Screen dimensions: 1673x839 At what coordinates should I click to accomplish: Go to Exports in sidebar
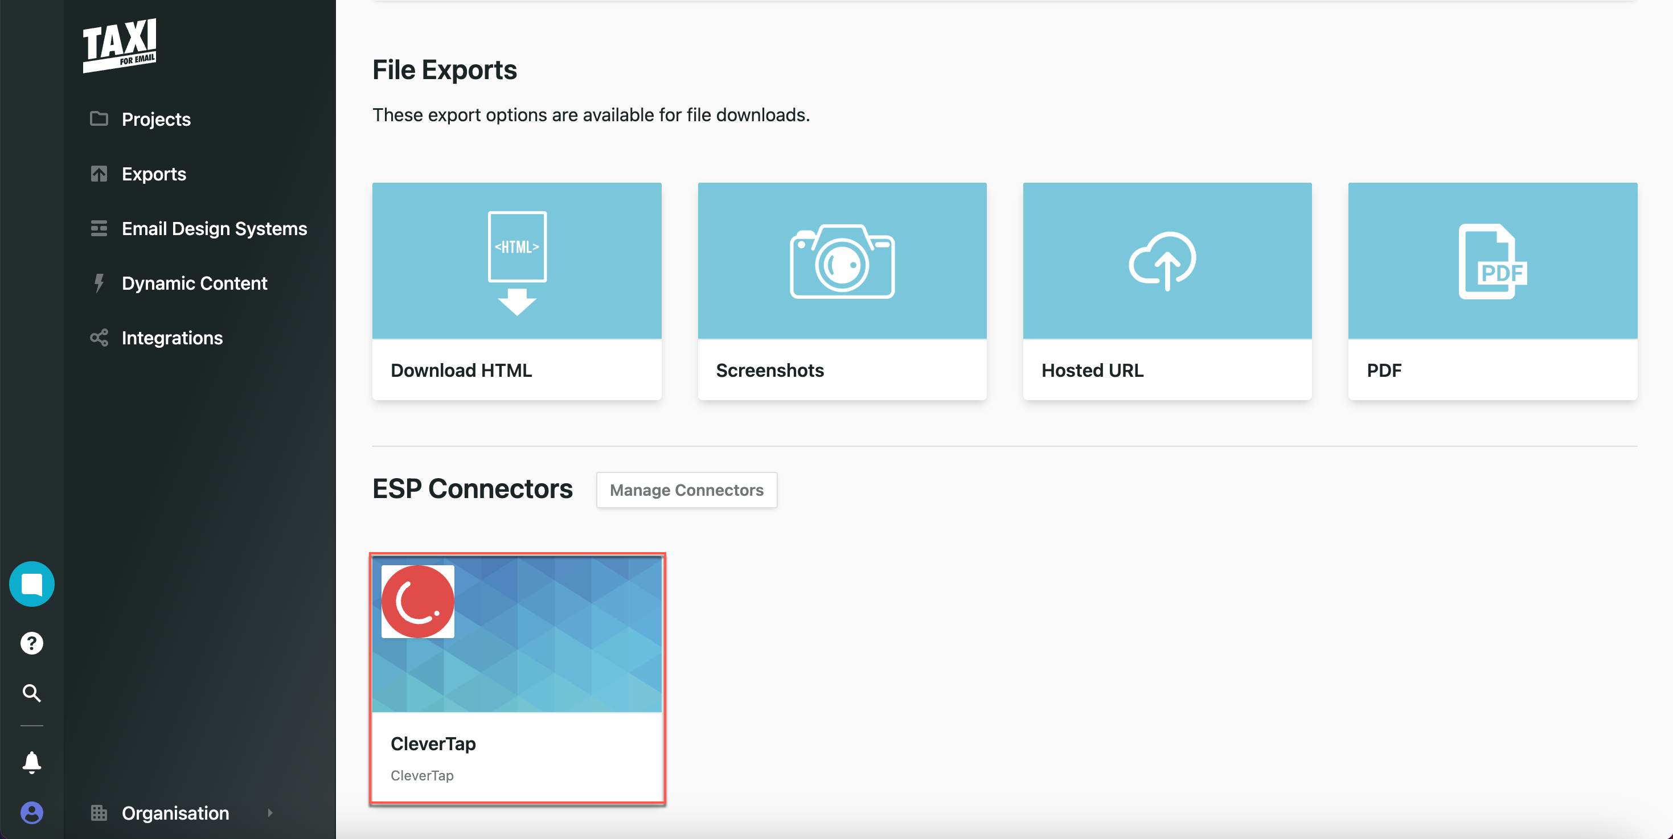pyautogui.click(x=154, y=174)
